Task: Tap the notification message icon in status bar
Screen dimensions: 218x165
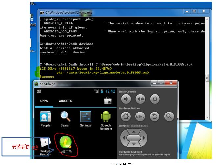Action: (x=39, y=91)
